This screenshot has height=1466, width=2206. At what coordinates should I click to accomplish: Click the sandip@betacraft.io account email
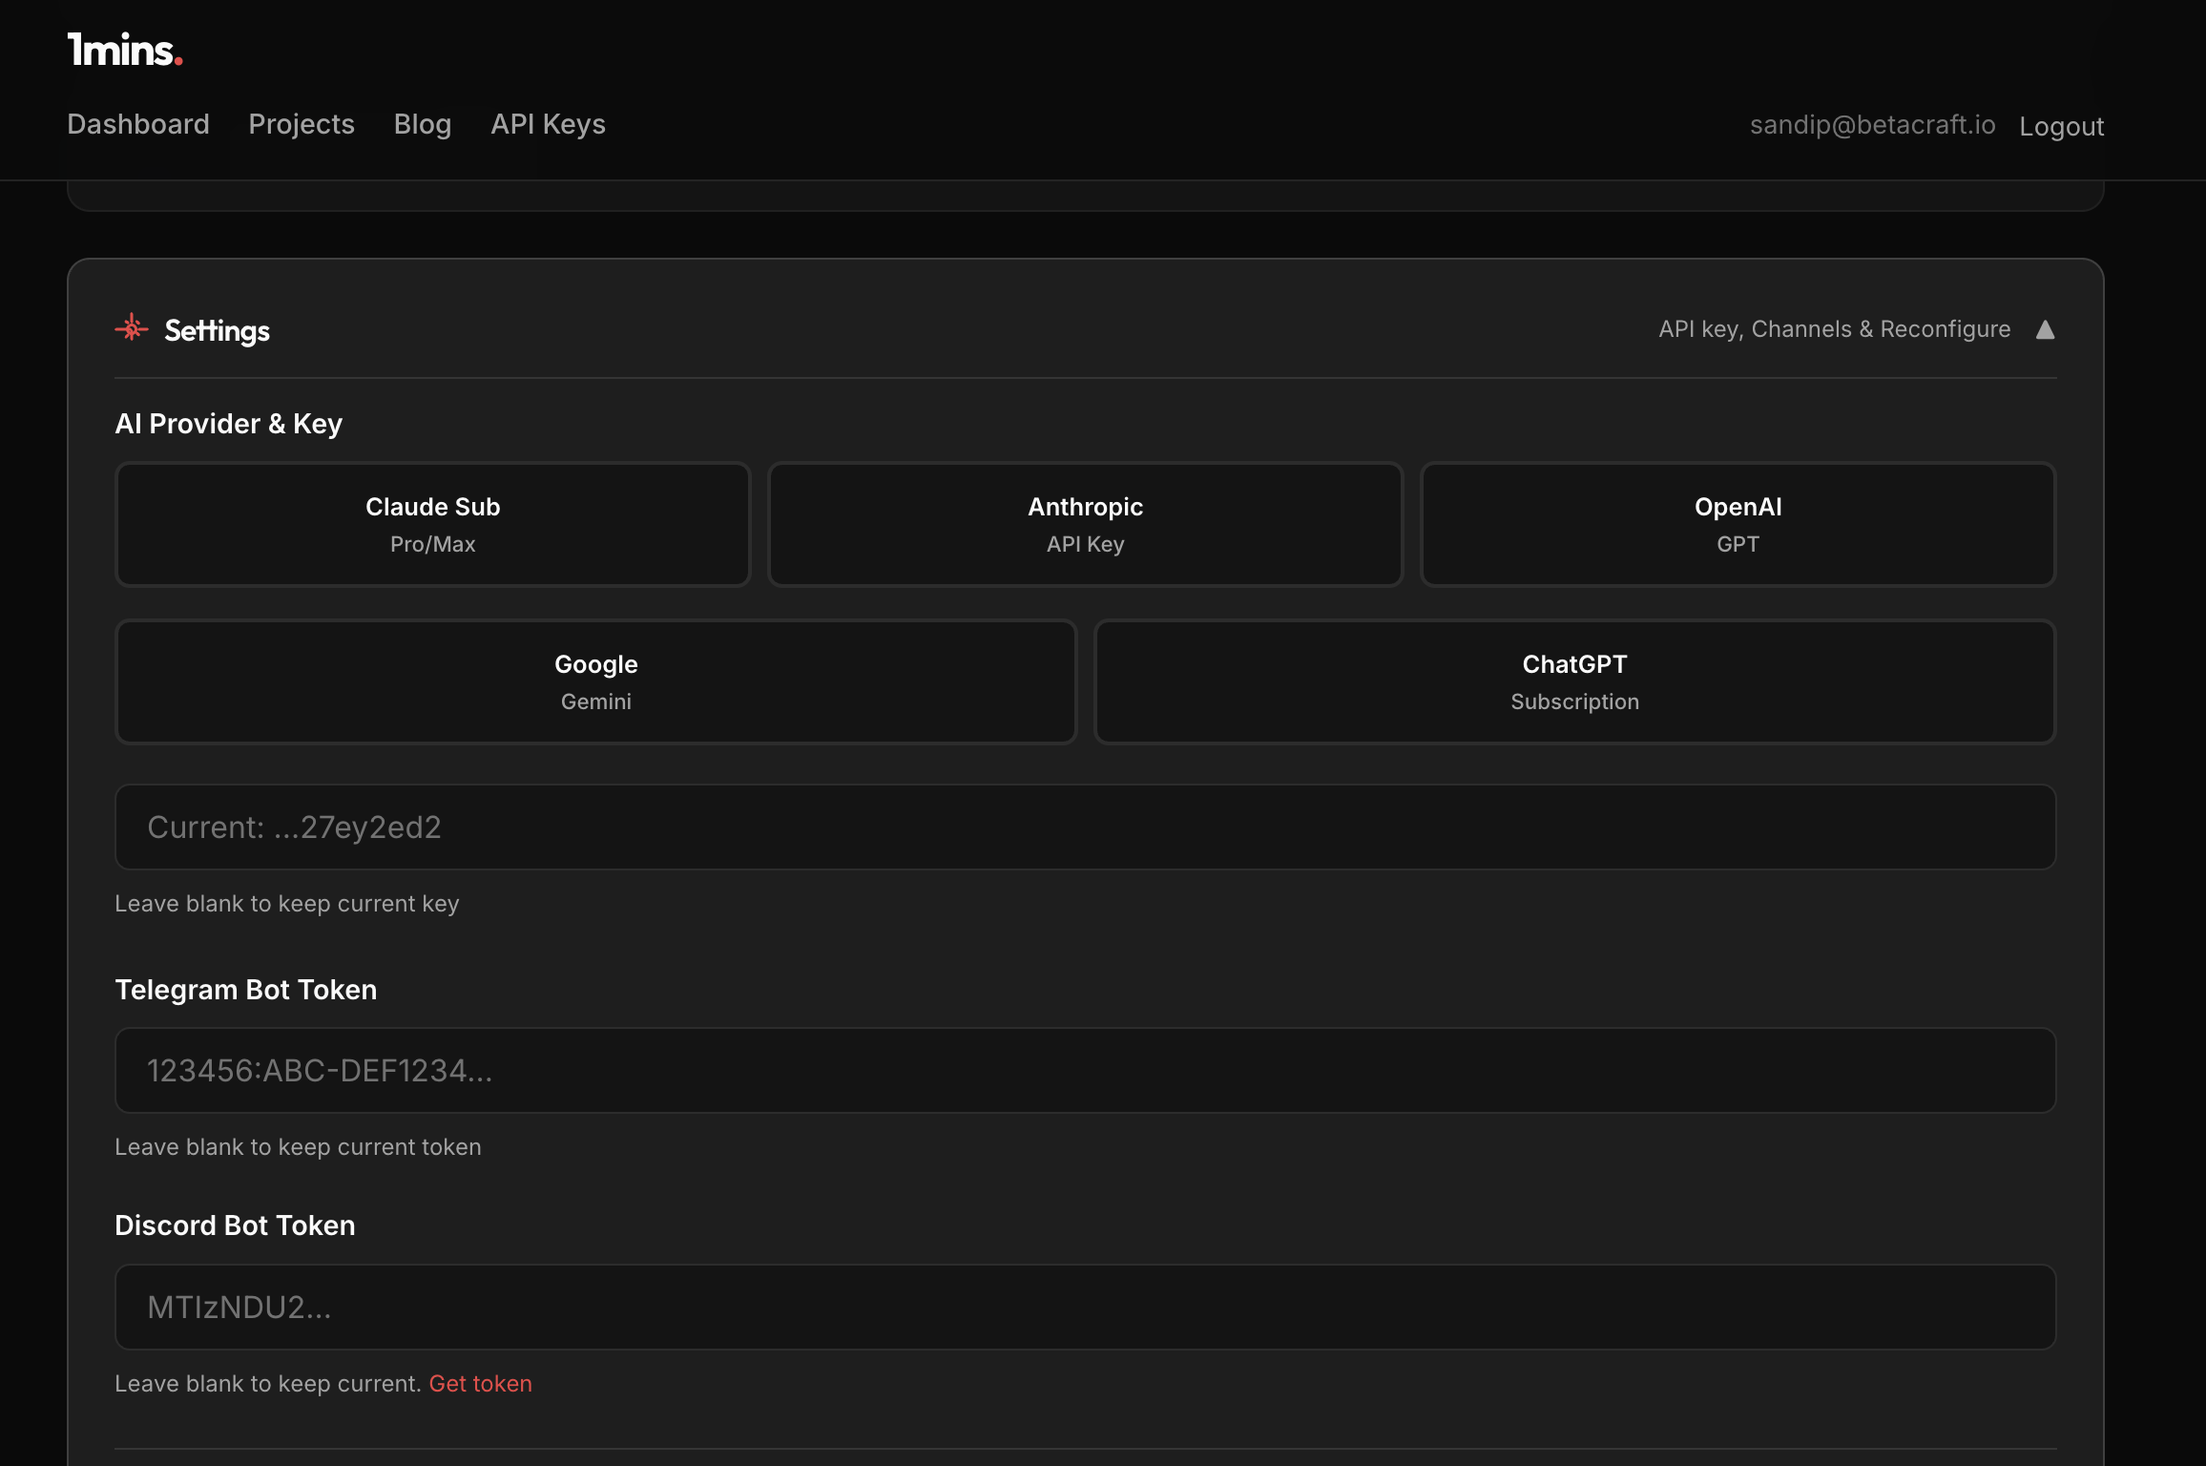[1872, 125]
